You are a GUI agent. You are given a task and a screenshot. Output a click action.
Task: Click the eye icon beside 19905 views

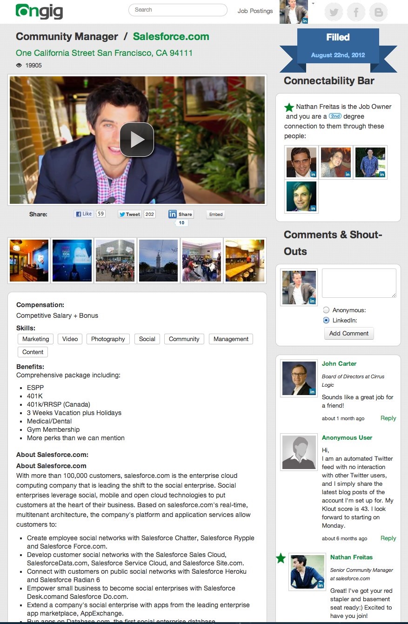click(19, 65)
